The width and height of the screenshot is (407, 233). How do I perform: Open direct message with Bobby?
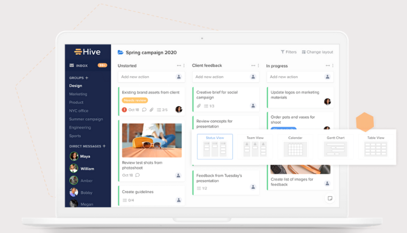(x=81, y=192)
